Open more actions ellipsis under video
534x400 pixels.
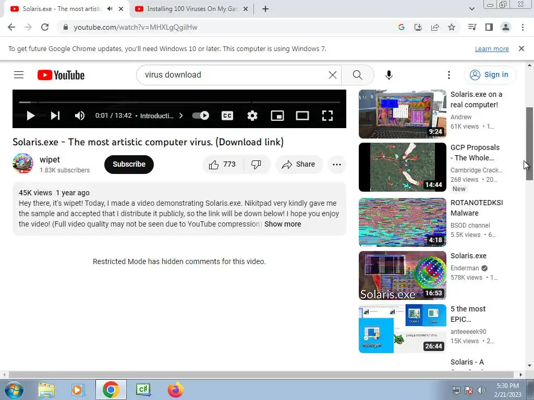[337, 165]
